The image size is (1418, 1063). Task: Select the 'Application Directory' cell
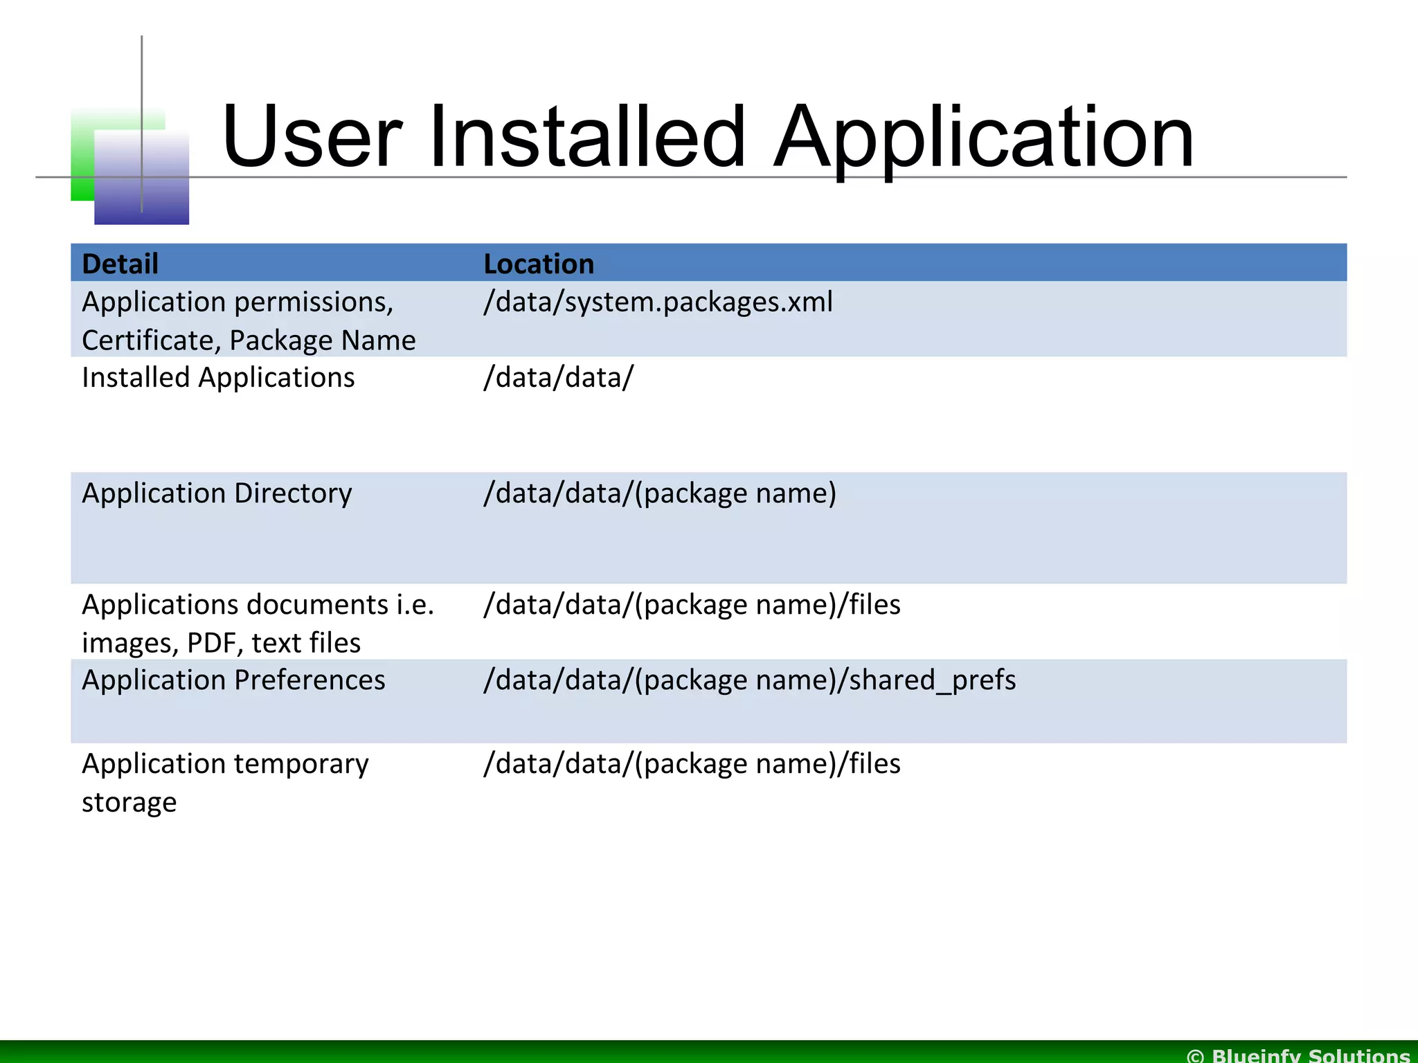pos(217,493)
